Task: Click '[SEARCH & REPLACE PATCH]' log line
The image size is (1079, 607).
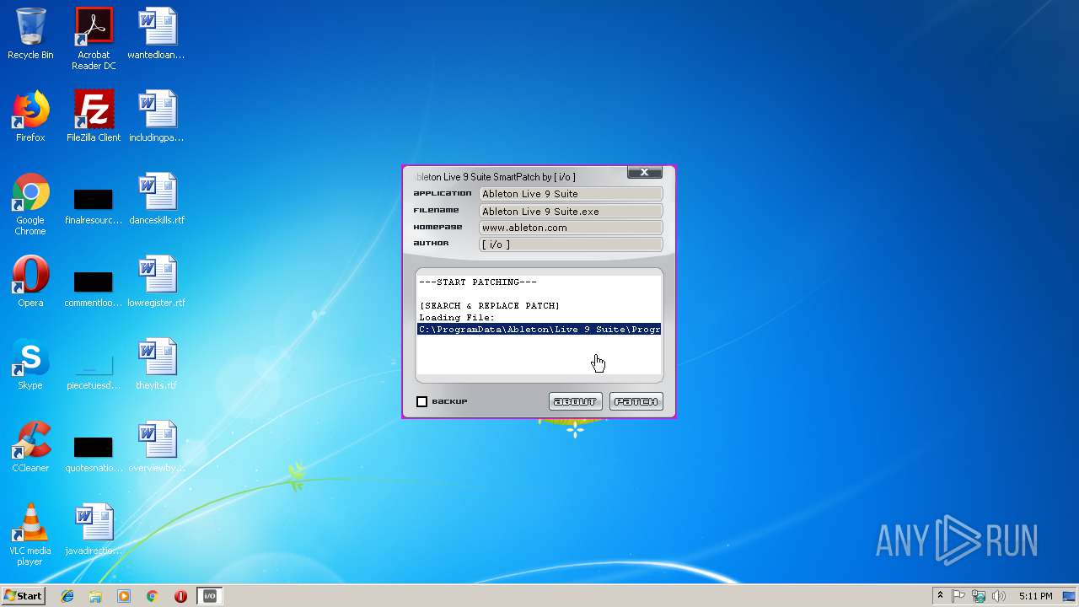Action: pos(489,306)
